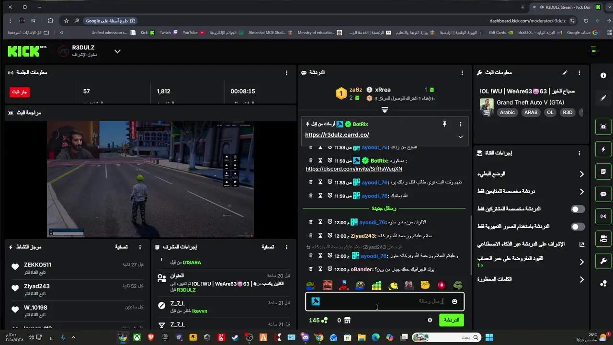
Task: Open stream info panel options menu
Action: [579, 73]
